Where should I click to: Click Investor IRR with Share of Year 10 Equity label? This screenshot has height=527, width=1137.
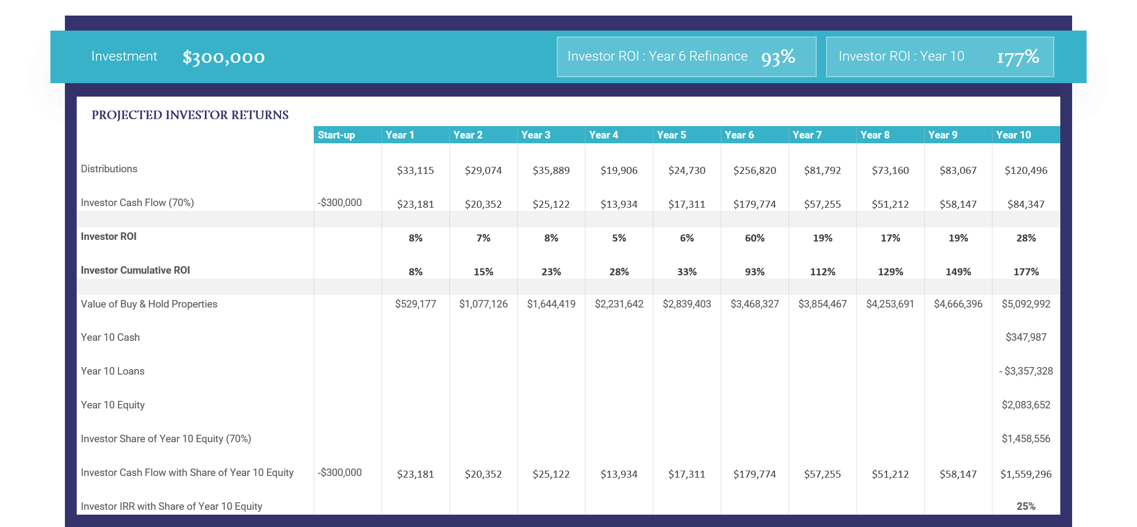click(x=172, y=507)
